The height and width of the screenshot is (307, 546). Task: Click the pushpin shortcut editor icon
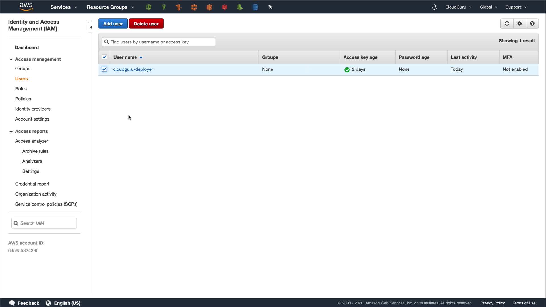click(x=270, y=7)
